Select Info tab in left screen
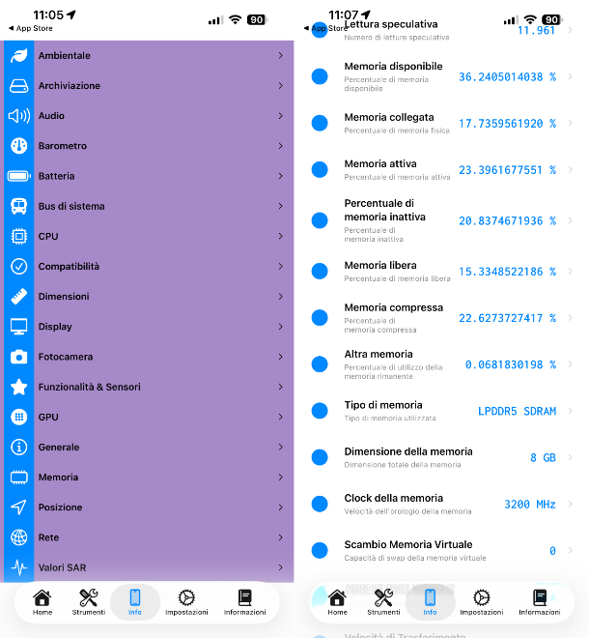Image resolution: width=589 pixels, height=638 pixels. (x=135, y=602)
